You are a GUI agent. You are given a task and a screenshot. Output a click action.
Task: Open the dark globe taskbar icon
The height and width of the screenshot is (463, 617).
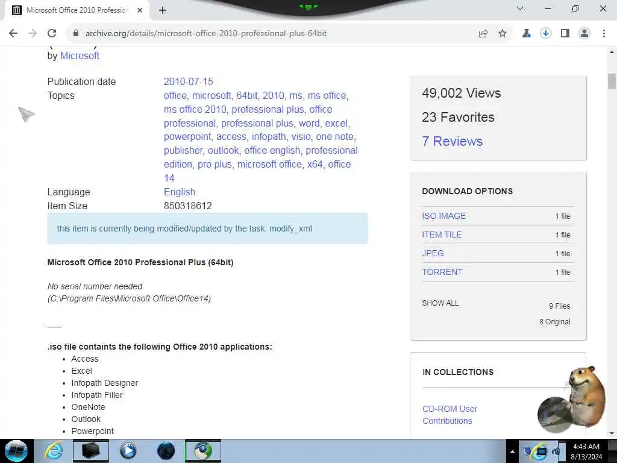pyautogui.click(x=166, y=451)
